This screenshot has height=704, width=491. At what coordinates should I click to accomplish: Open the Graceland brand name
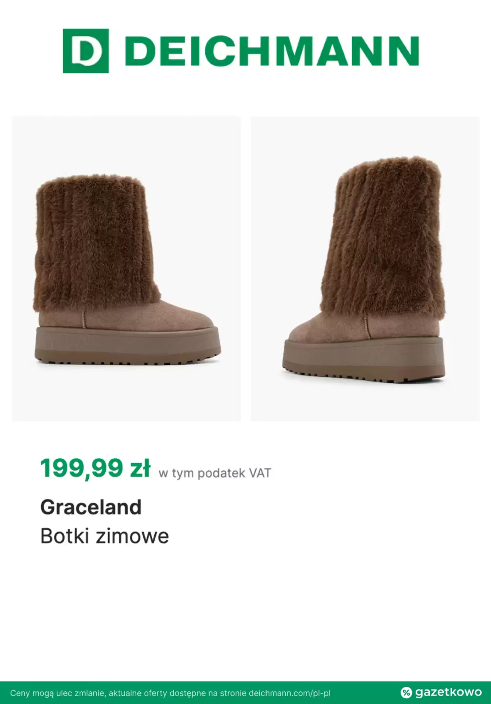pyautogui.click(x=91, y=507)
